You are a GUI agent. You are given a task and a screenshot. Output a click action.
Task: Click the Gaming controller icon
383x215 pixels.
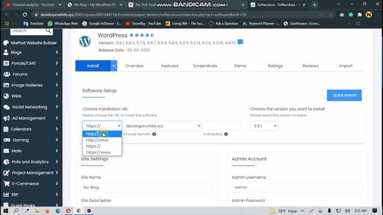7,140
